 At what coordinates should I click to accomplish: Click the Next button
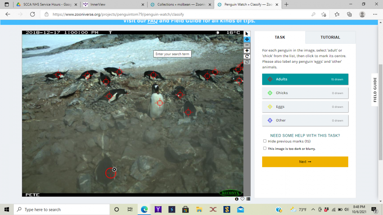[x=305, y=162]
